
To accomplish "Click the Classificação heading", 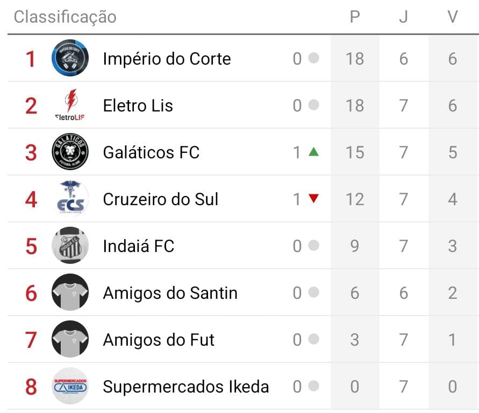I will point(65,17).
